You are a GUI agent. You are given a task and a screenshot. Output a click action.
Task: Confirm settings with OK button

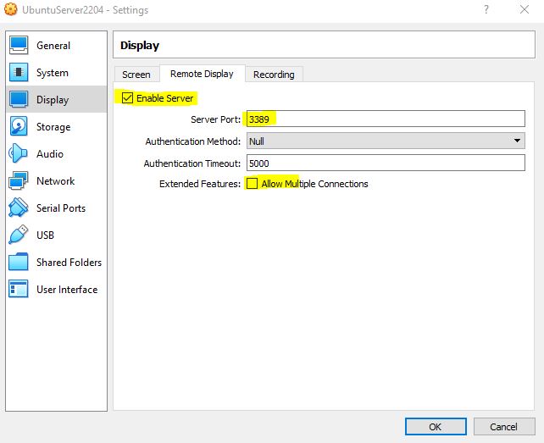[x=436, y=426]
